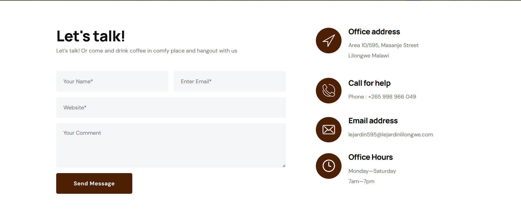Click the phone call icon
This screenshot has height=215, width=521.
pyautogui.click(x=328, y=91)
